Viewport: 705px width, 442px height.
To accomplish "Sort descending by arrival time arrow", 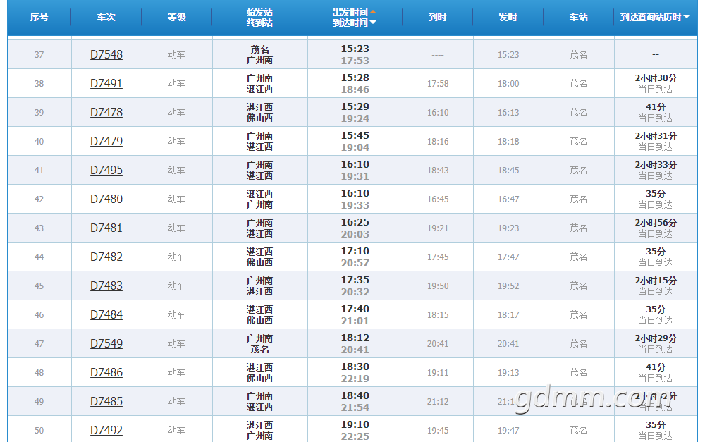I will 373,23.
